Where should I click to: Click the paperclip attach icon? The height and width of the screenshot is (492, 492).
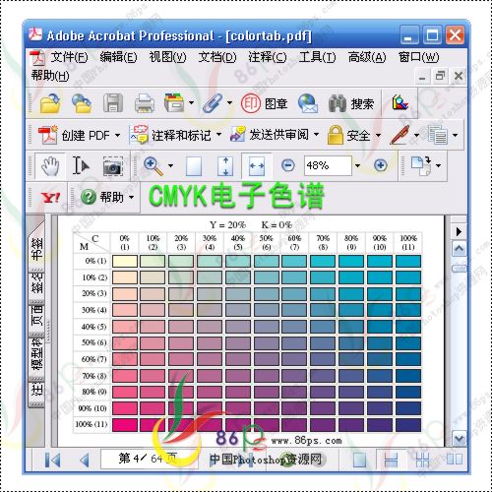(x=213, y=103)
